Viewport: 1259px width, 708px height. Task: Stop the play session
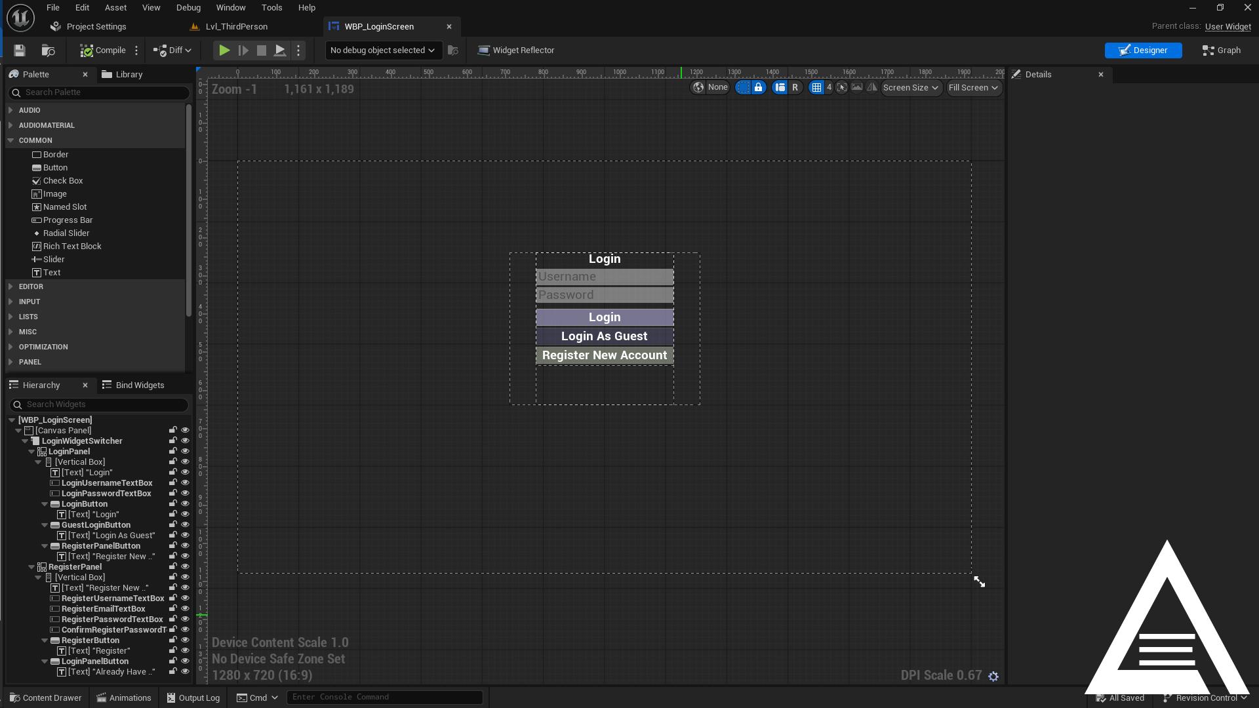262,50
